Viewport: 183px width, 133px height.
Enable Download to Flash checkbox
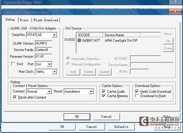pos(137,96)
